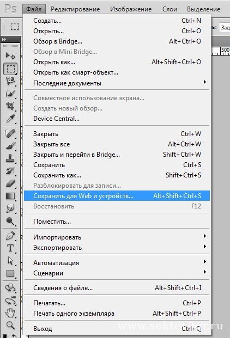This screenshot has width=230, height=338.
Task: Select the Zoom tool in toolbar
Action: tap(10, 325)
